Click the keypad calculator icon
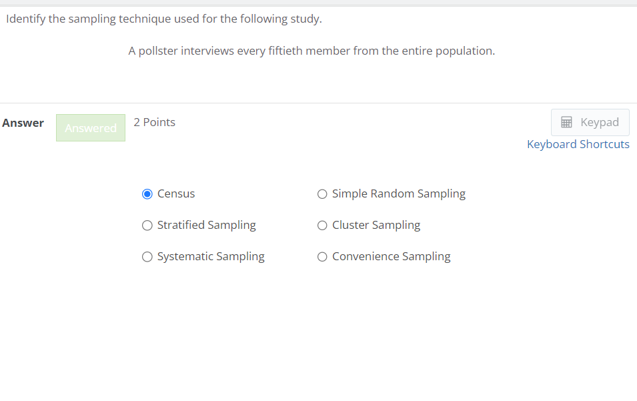Screen dimensions: 637x401 click(567, 122)
